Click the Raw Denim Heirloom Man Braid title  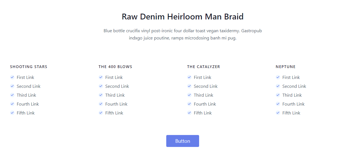(183, 17)
